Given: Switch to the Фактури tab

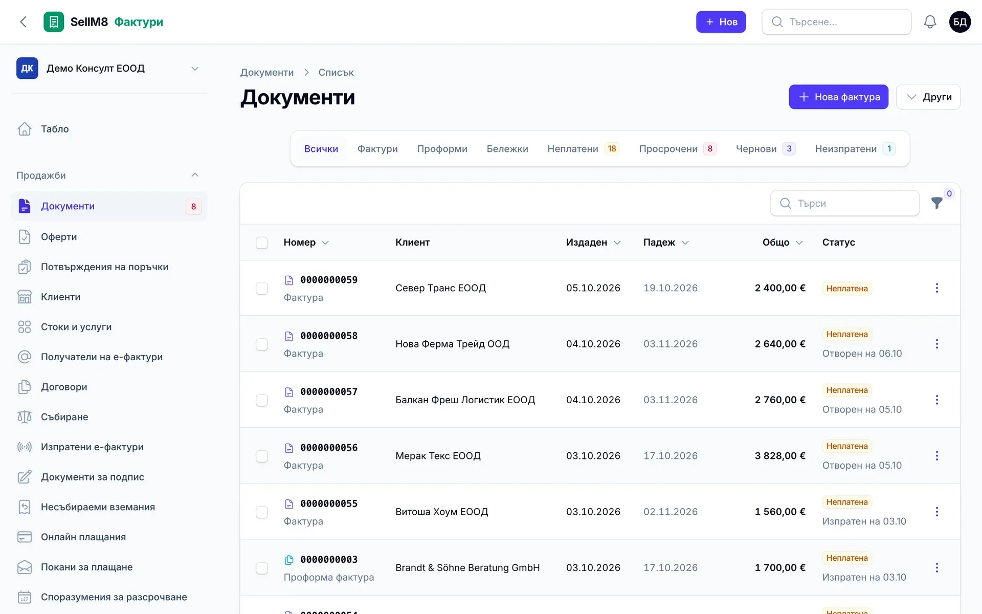Looking at the screenshot, I should [x=377, y=149].
